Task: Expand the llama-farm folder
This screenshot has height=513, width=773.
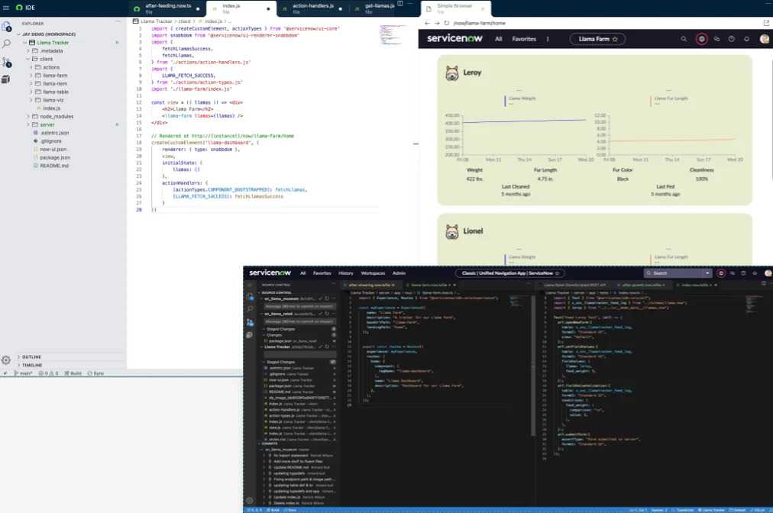Action: point(55,76)
